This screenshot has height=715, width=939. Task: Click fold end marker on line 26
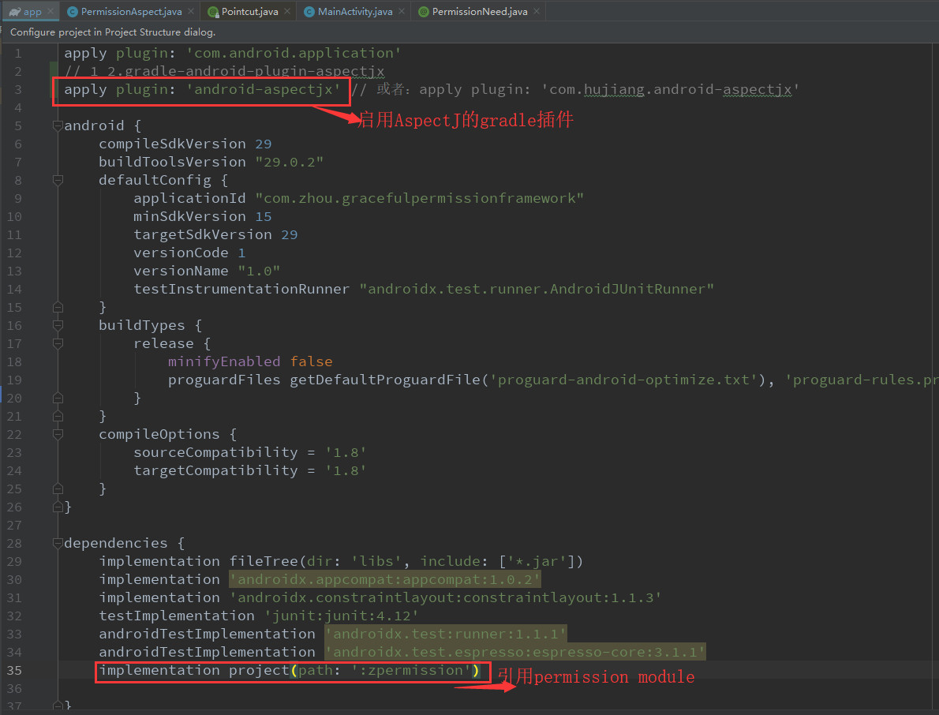tap(58, 507)
